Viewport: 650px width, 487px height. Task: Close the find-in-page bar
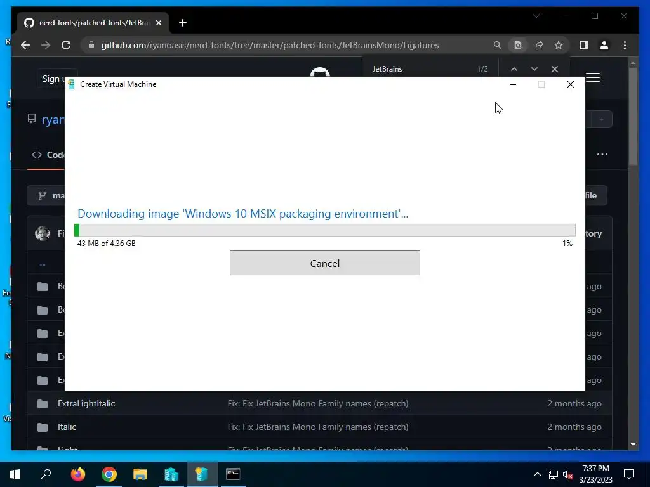555,69
